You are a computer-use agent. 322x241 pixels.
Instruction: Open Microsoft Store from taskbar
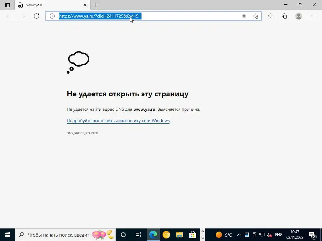click(x=193, y=235)
